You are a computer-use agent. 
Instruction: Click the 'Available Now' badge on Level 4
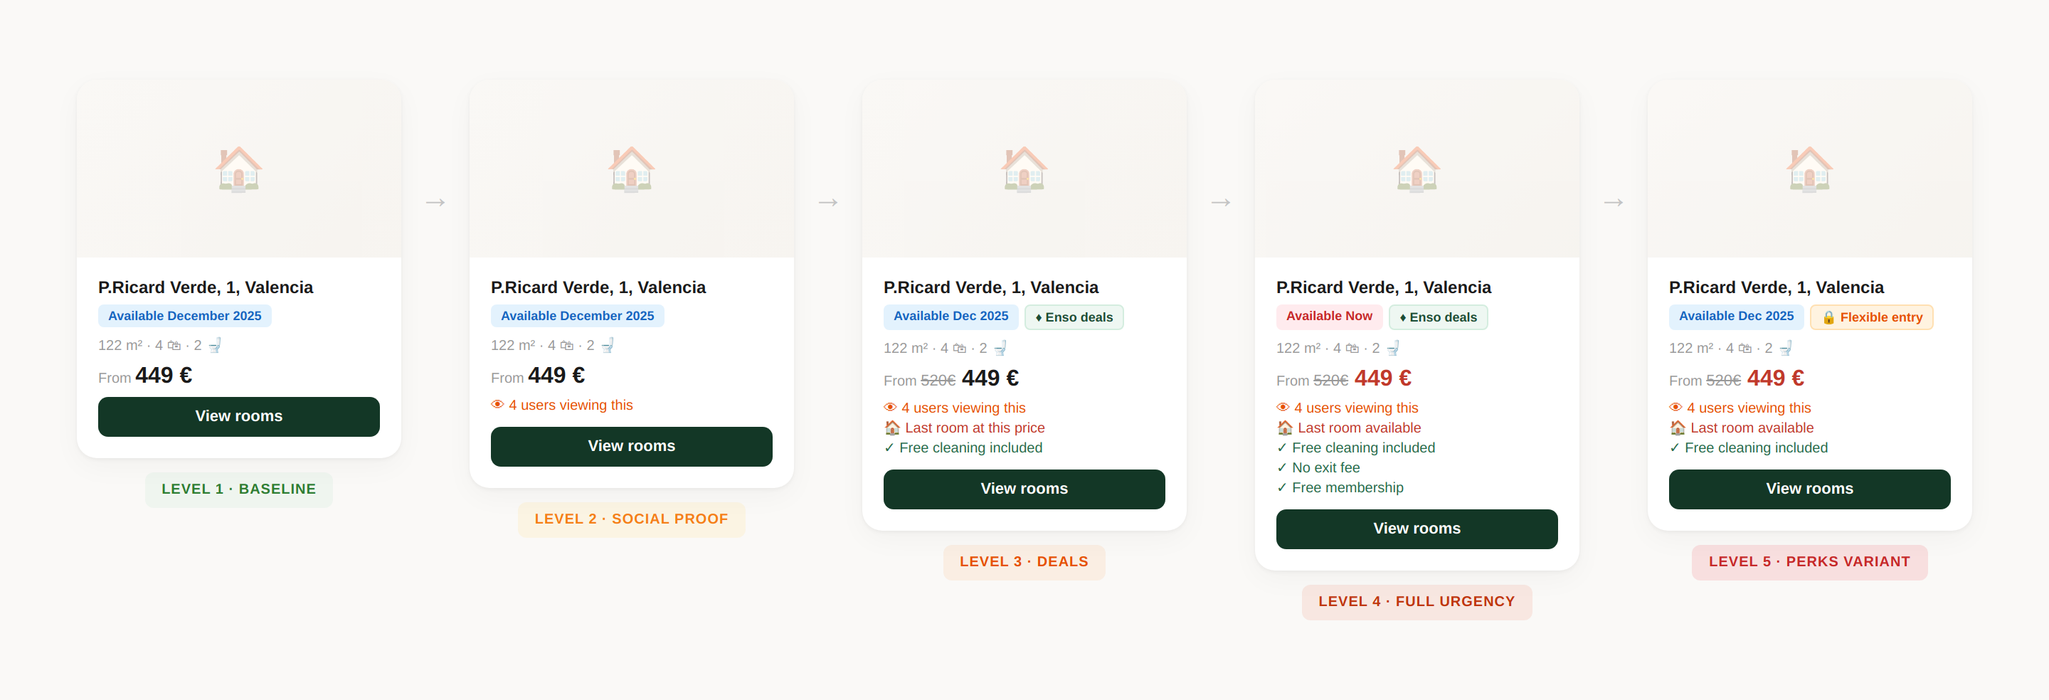[1329, 316]
